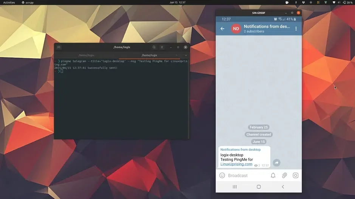This screenshot has height=199, width=355.
Task: Maximize the SM-G950F scrcpy window
Action: pos(292,13)
